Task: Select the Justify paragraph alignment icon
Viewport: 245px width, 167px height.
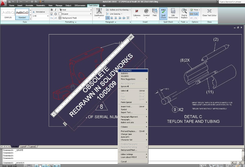Action: (x=124, y=18)
